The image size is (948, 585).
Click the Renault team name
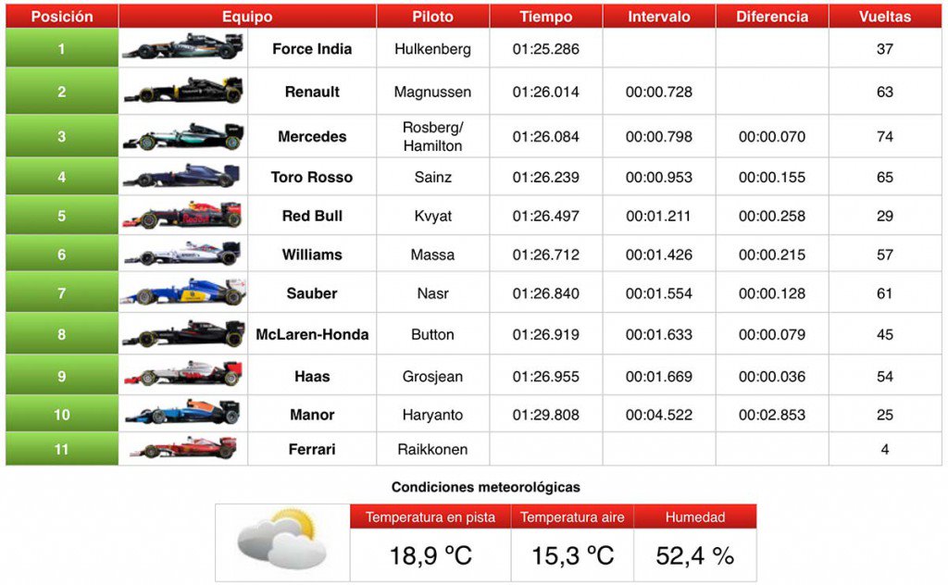312,92
